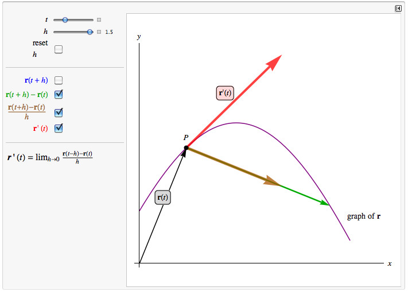Click the 'reset' label text
Image resolution: width=408 pixels, height=291 pixels.
point(40,43)
